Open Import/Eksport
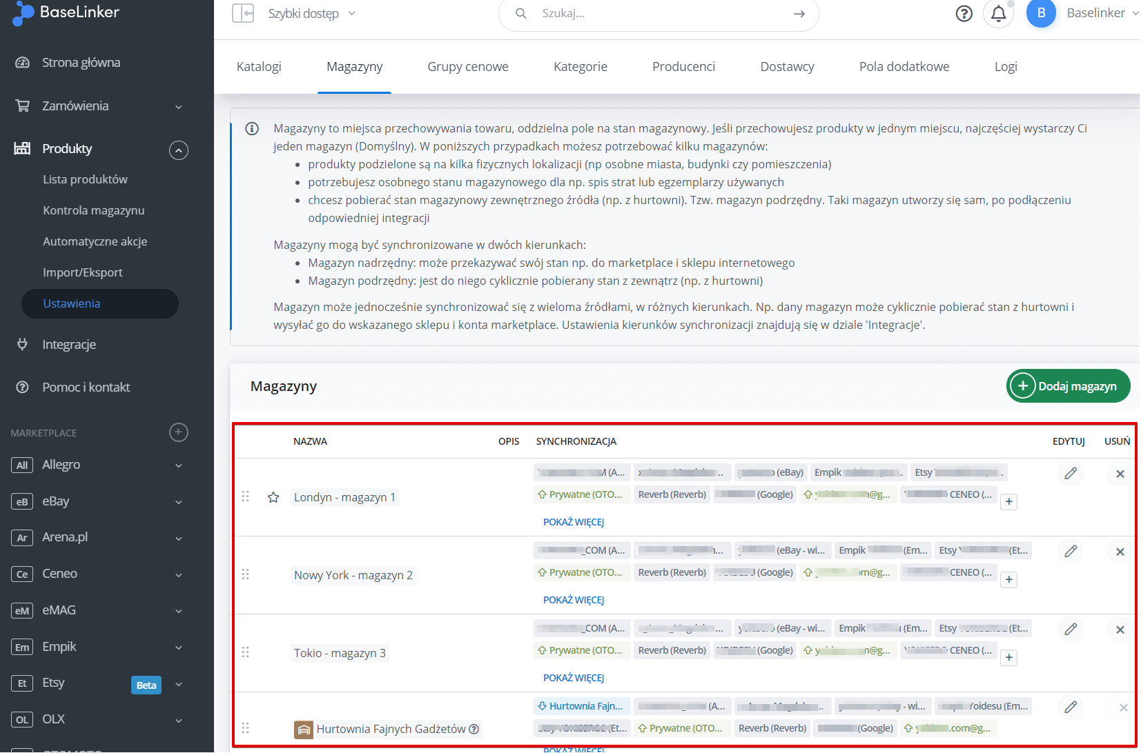1141x753 pixels. point(83,272)
